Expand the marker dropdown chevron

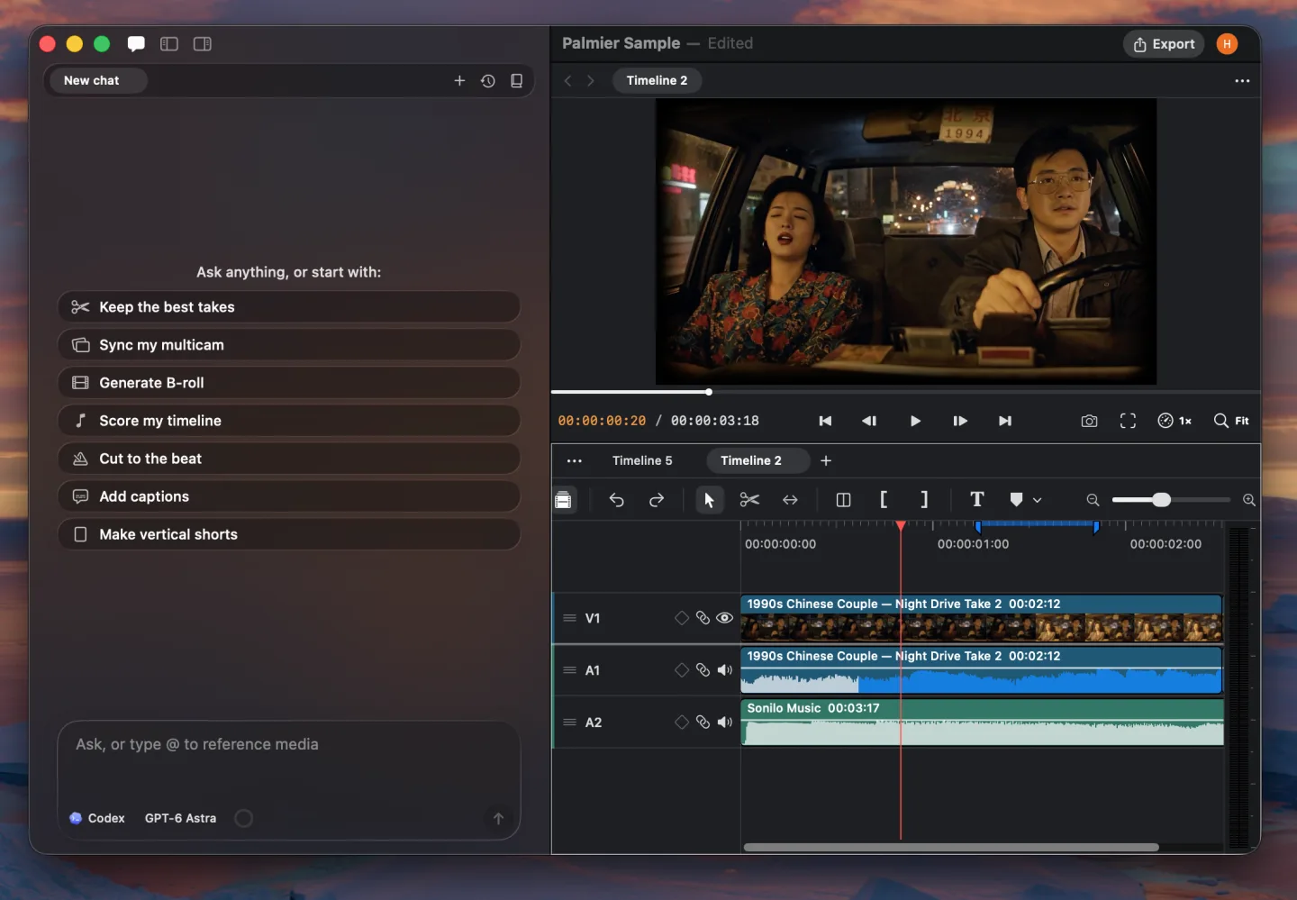click(x=1038, y=500)
